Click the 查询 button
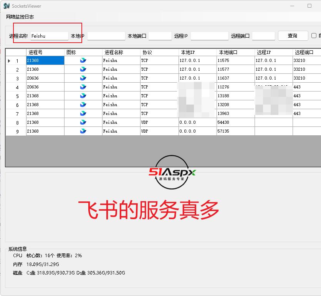Image resolution: width=321 pixels, height=296 pixels. 293,36
